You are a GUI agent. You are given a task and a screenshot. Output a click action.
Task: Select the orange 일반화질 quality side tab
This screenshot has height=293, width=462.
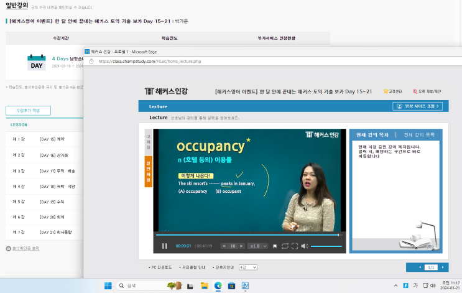148,171
